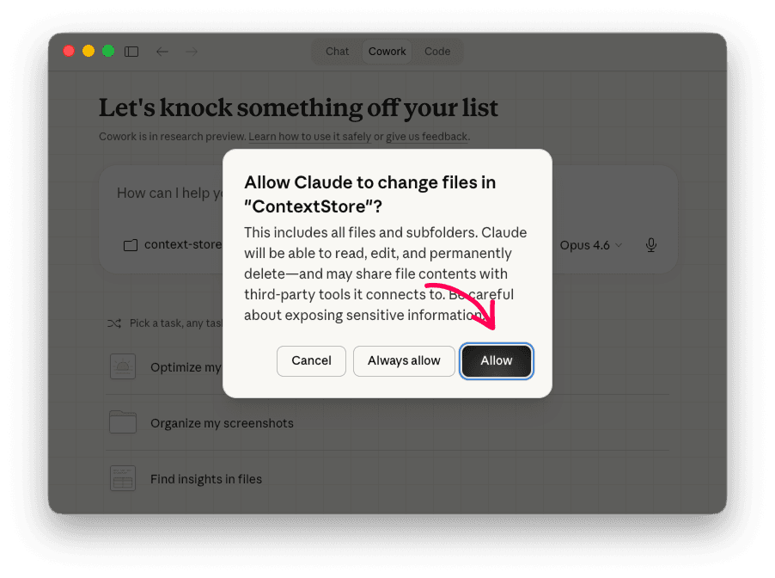This screenshot has height=578, width=775.
Task: Click the back navigation arrow
Action: point(162,52)
